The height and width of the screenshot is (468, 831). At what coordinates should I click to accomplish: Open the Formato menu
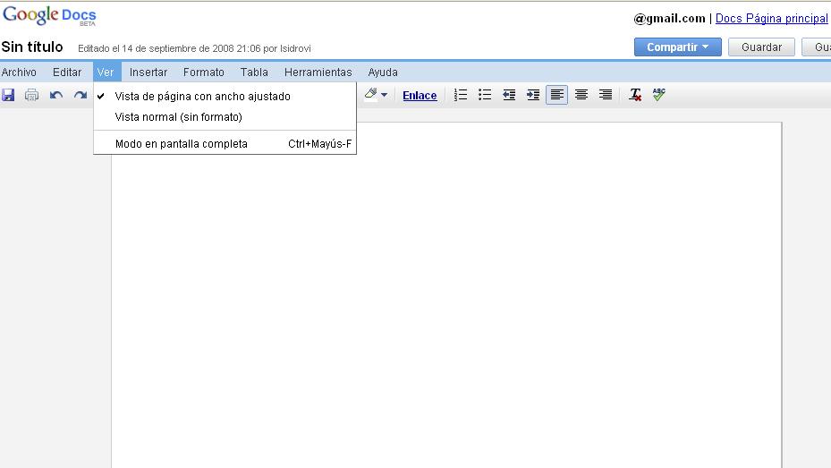(204, 72)
